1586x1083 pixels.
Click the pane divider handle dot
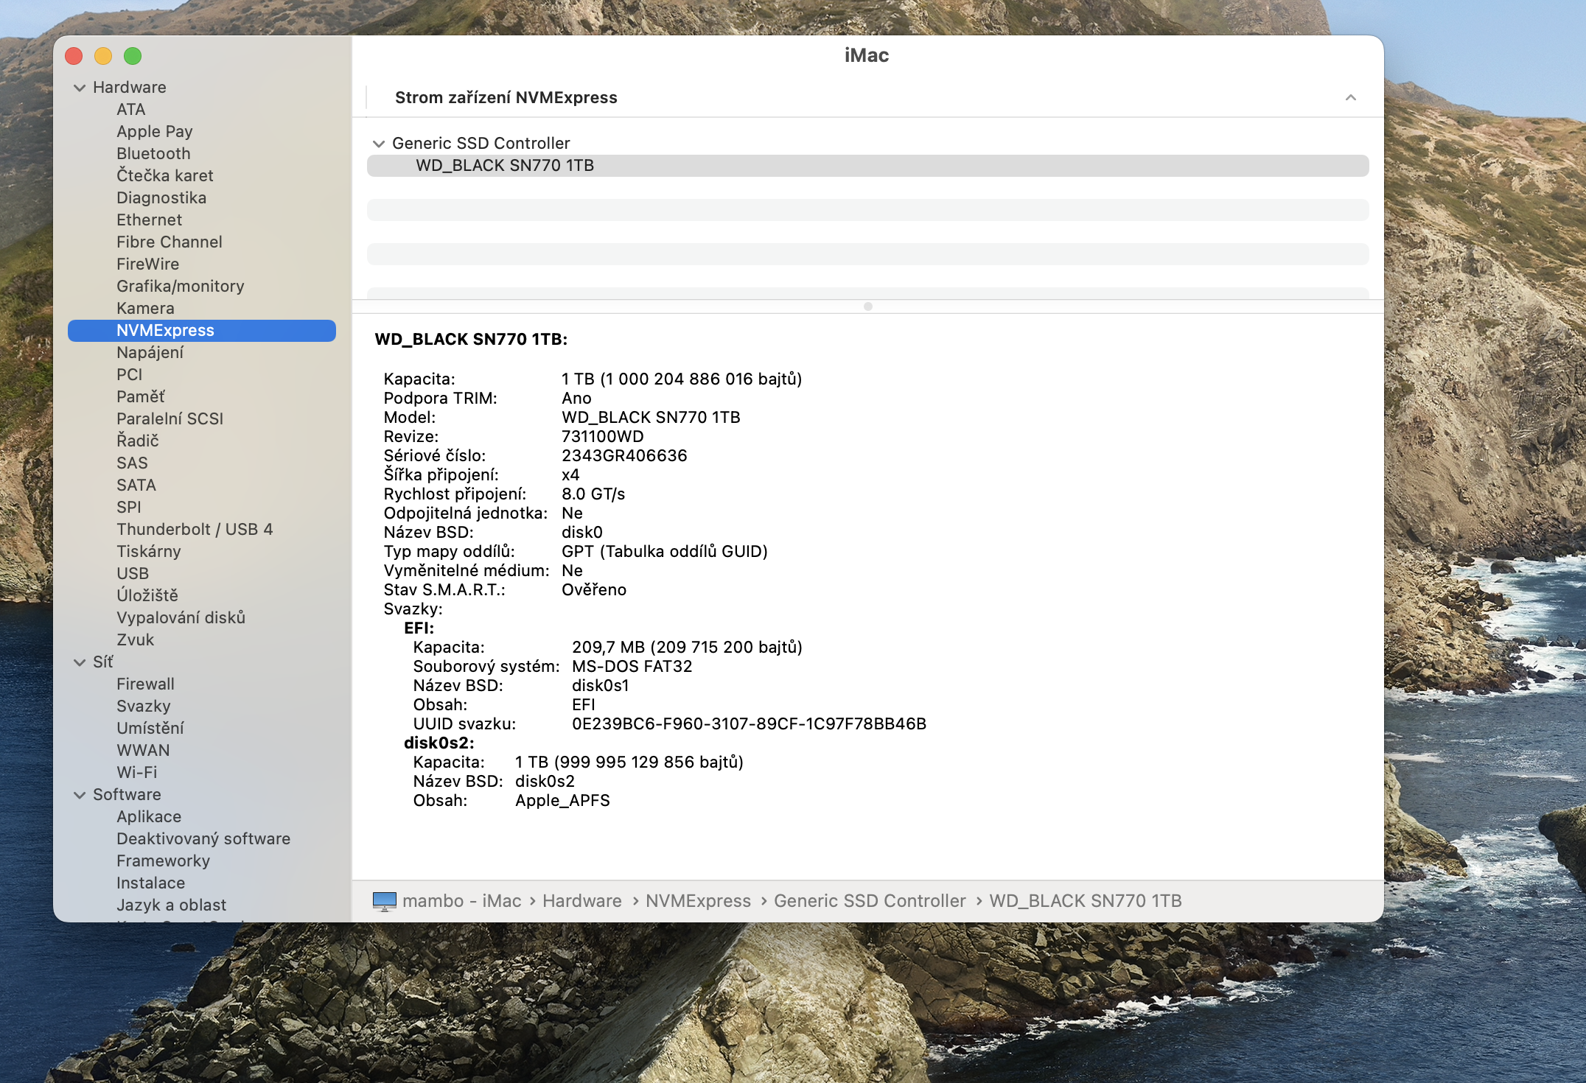(867, 306)
